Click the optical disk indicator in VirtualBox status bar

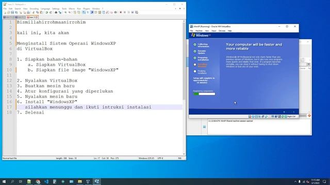253,117
